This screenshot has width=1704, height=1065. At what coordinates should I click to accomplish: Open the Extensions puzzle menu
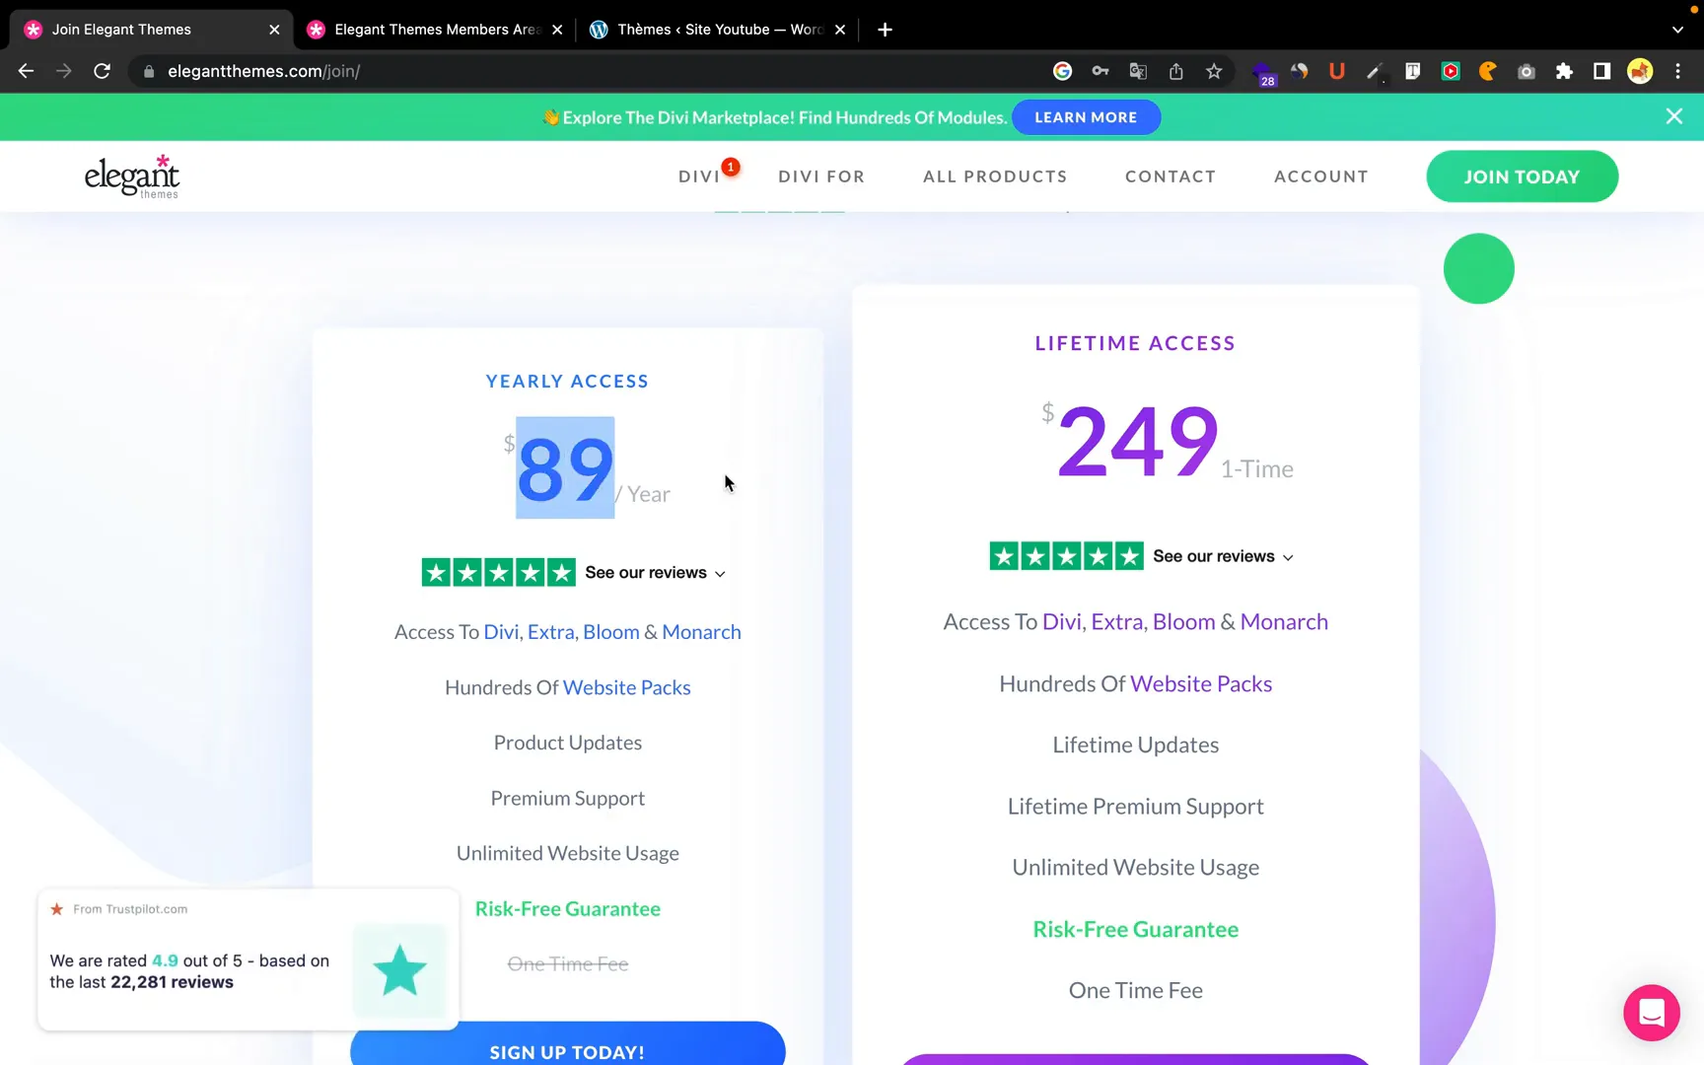pos(1564,71)
